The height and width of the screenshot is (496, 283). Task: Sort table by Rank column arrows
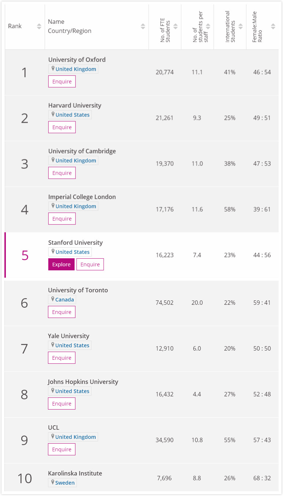click(x=39, y=26)
